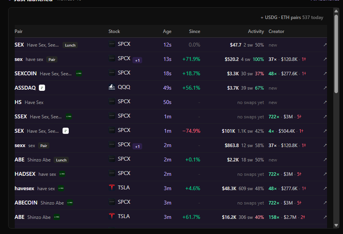Screen dimensions: 343x234
Task: Open external link arrow for ABECOIN row
Action: [325, 203]
